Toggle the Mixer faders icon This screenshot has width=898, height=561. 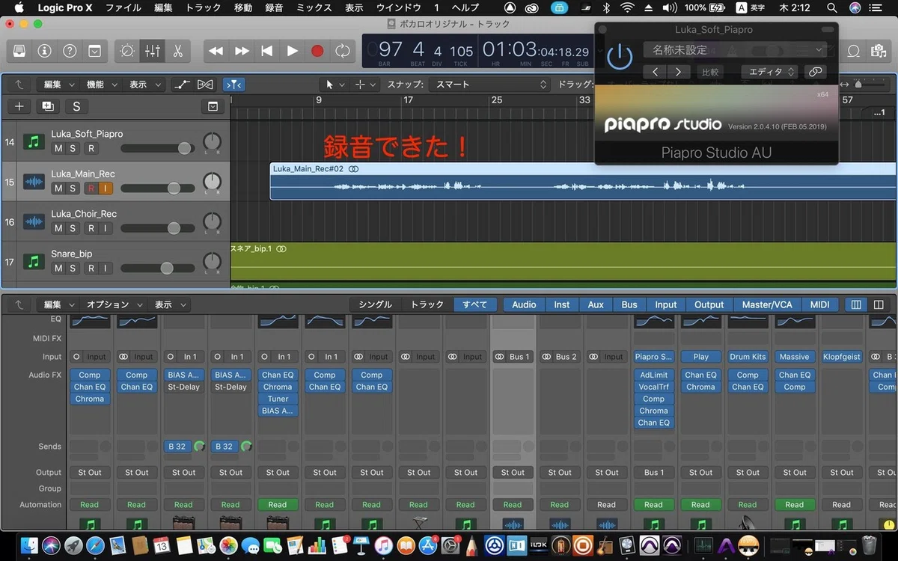(x=152, y=51)
